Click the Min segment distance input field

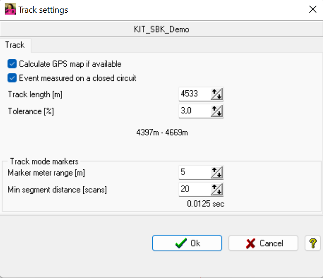tap(194, 190)
